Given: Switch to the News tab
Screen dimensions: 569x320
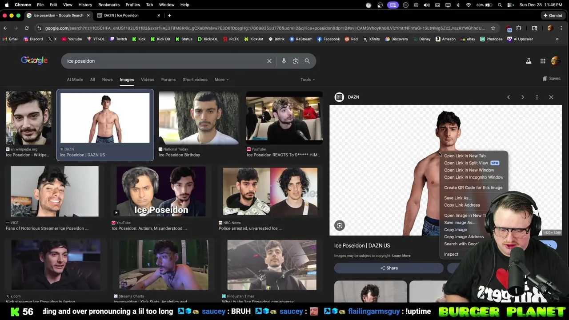Looking at the screenshot, I should point(107,80).
